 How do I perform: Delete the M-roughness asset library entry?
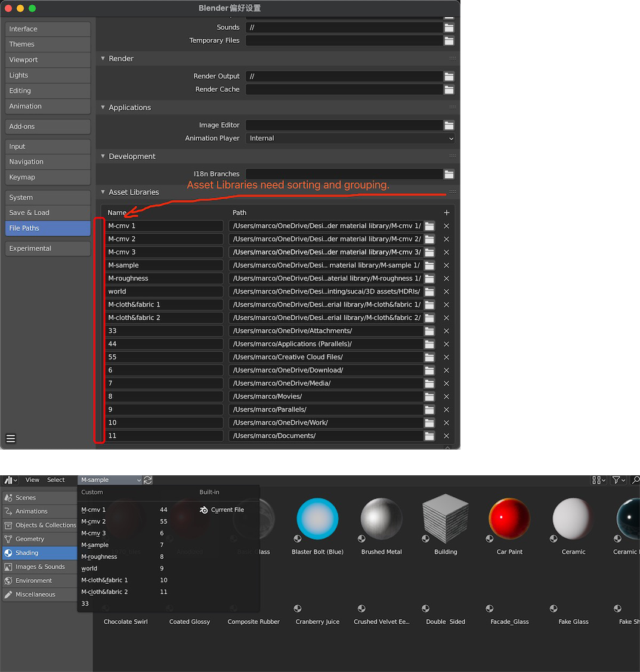click(x=446, y=278)
